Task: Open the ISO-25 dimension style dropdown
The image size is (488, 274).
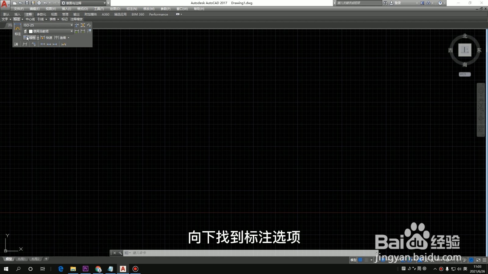Action: point(71,25)
